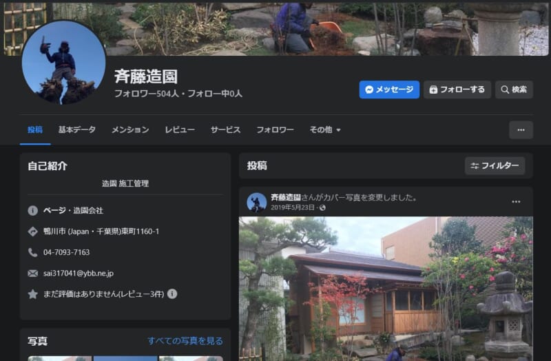
Task: Expand the その他 dropdown
Action: (325, 130)
